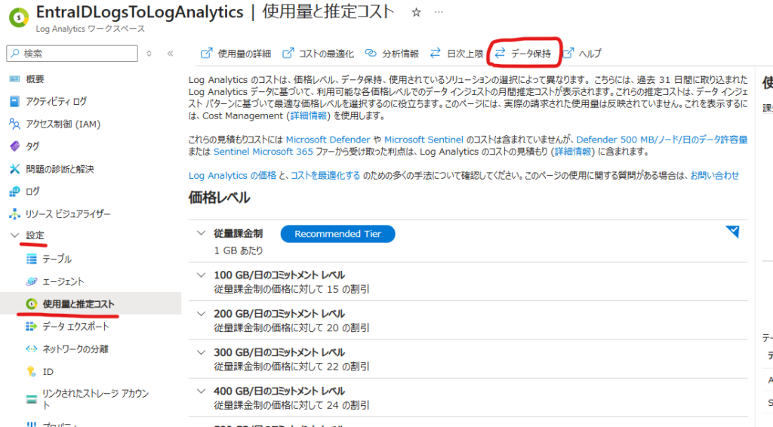Open テーブル under 設定
773x427 pixels.
coord(57,259)
